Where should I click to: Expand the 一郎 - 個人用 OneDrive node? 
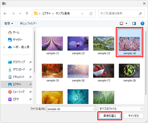[x=4, y=47]
